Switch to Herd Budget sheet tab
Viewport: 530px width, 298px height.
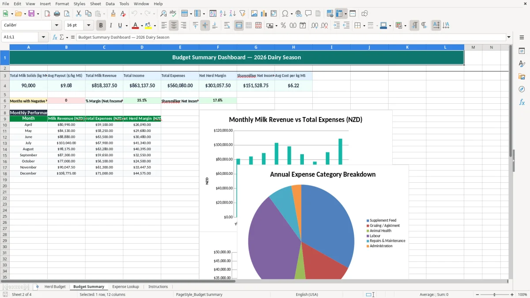[55, 287]
